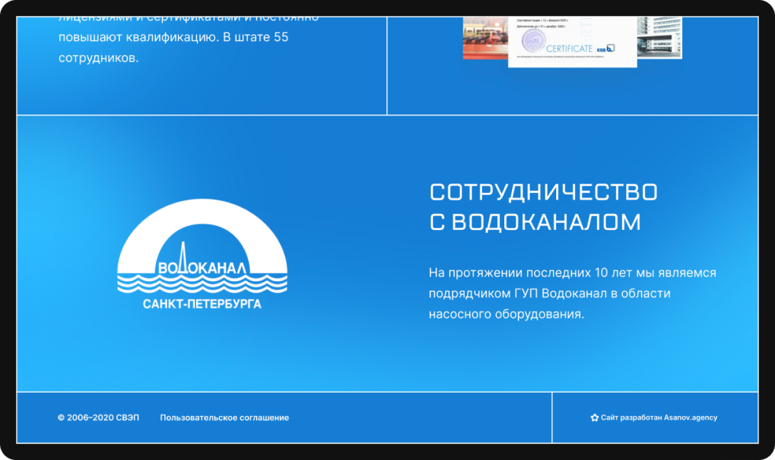Click the red photo left of certificate
The height and width of the screenshot is (460, 775).
pyautogui.click(x=486, y=38)
